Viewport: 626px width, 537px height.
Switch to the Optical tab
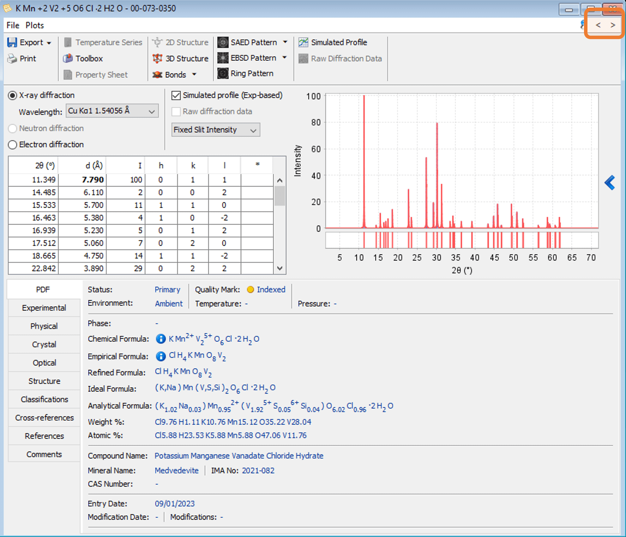[x=44, y=363]
